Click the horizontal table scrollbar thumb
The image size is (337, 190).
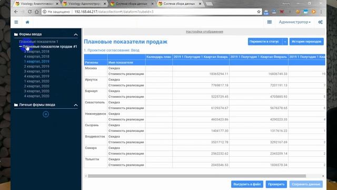coord(197,176)
